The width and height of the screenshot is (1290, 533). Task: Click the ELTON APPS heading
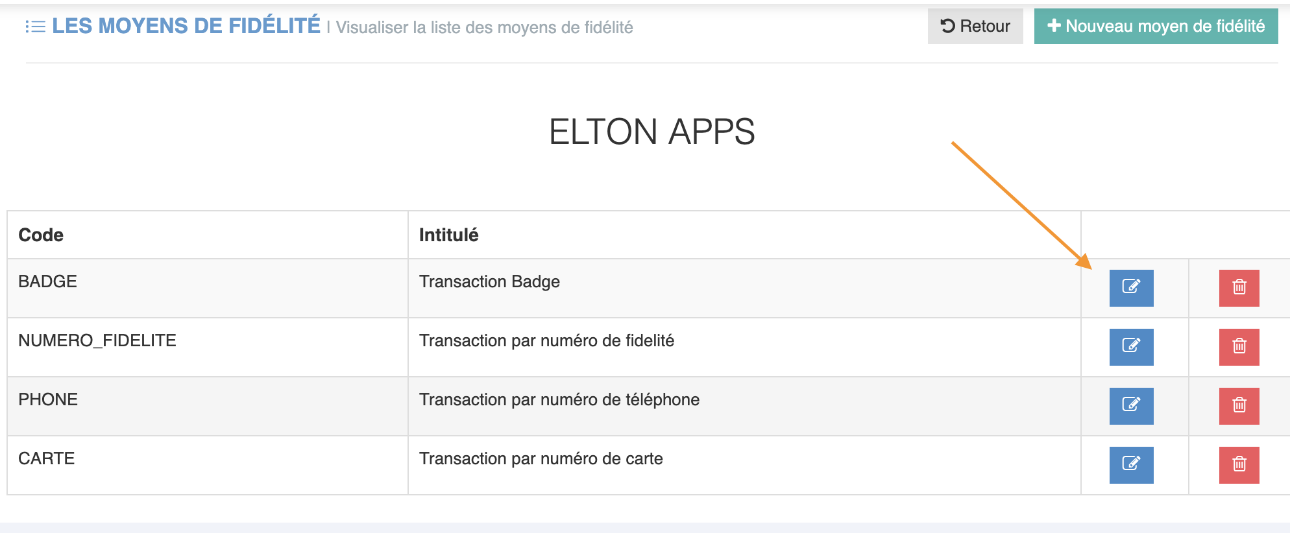[651, 132]
